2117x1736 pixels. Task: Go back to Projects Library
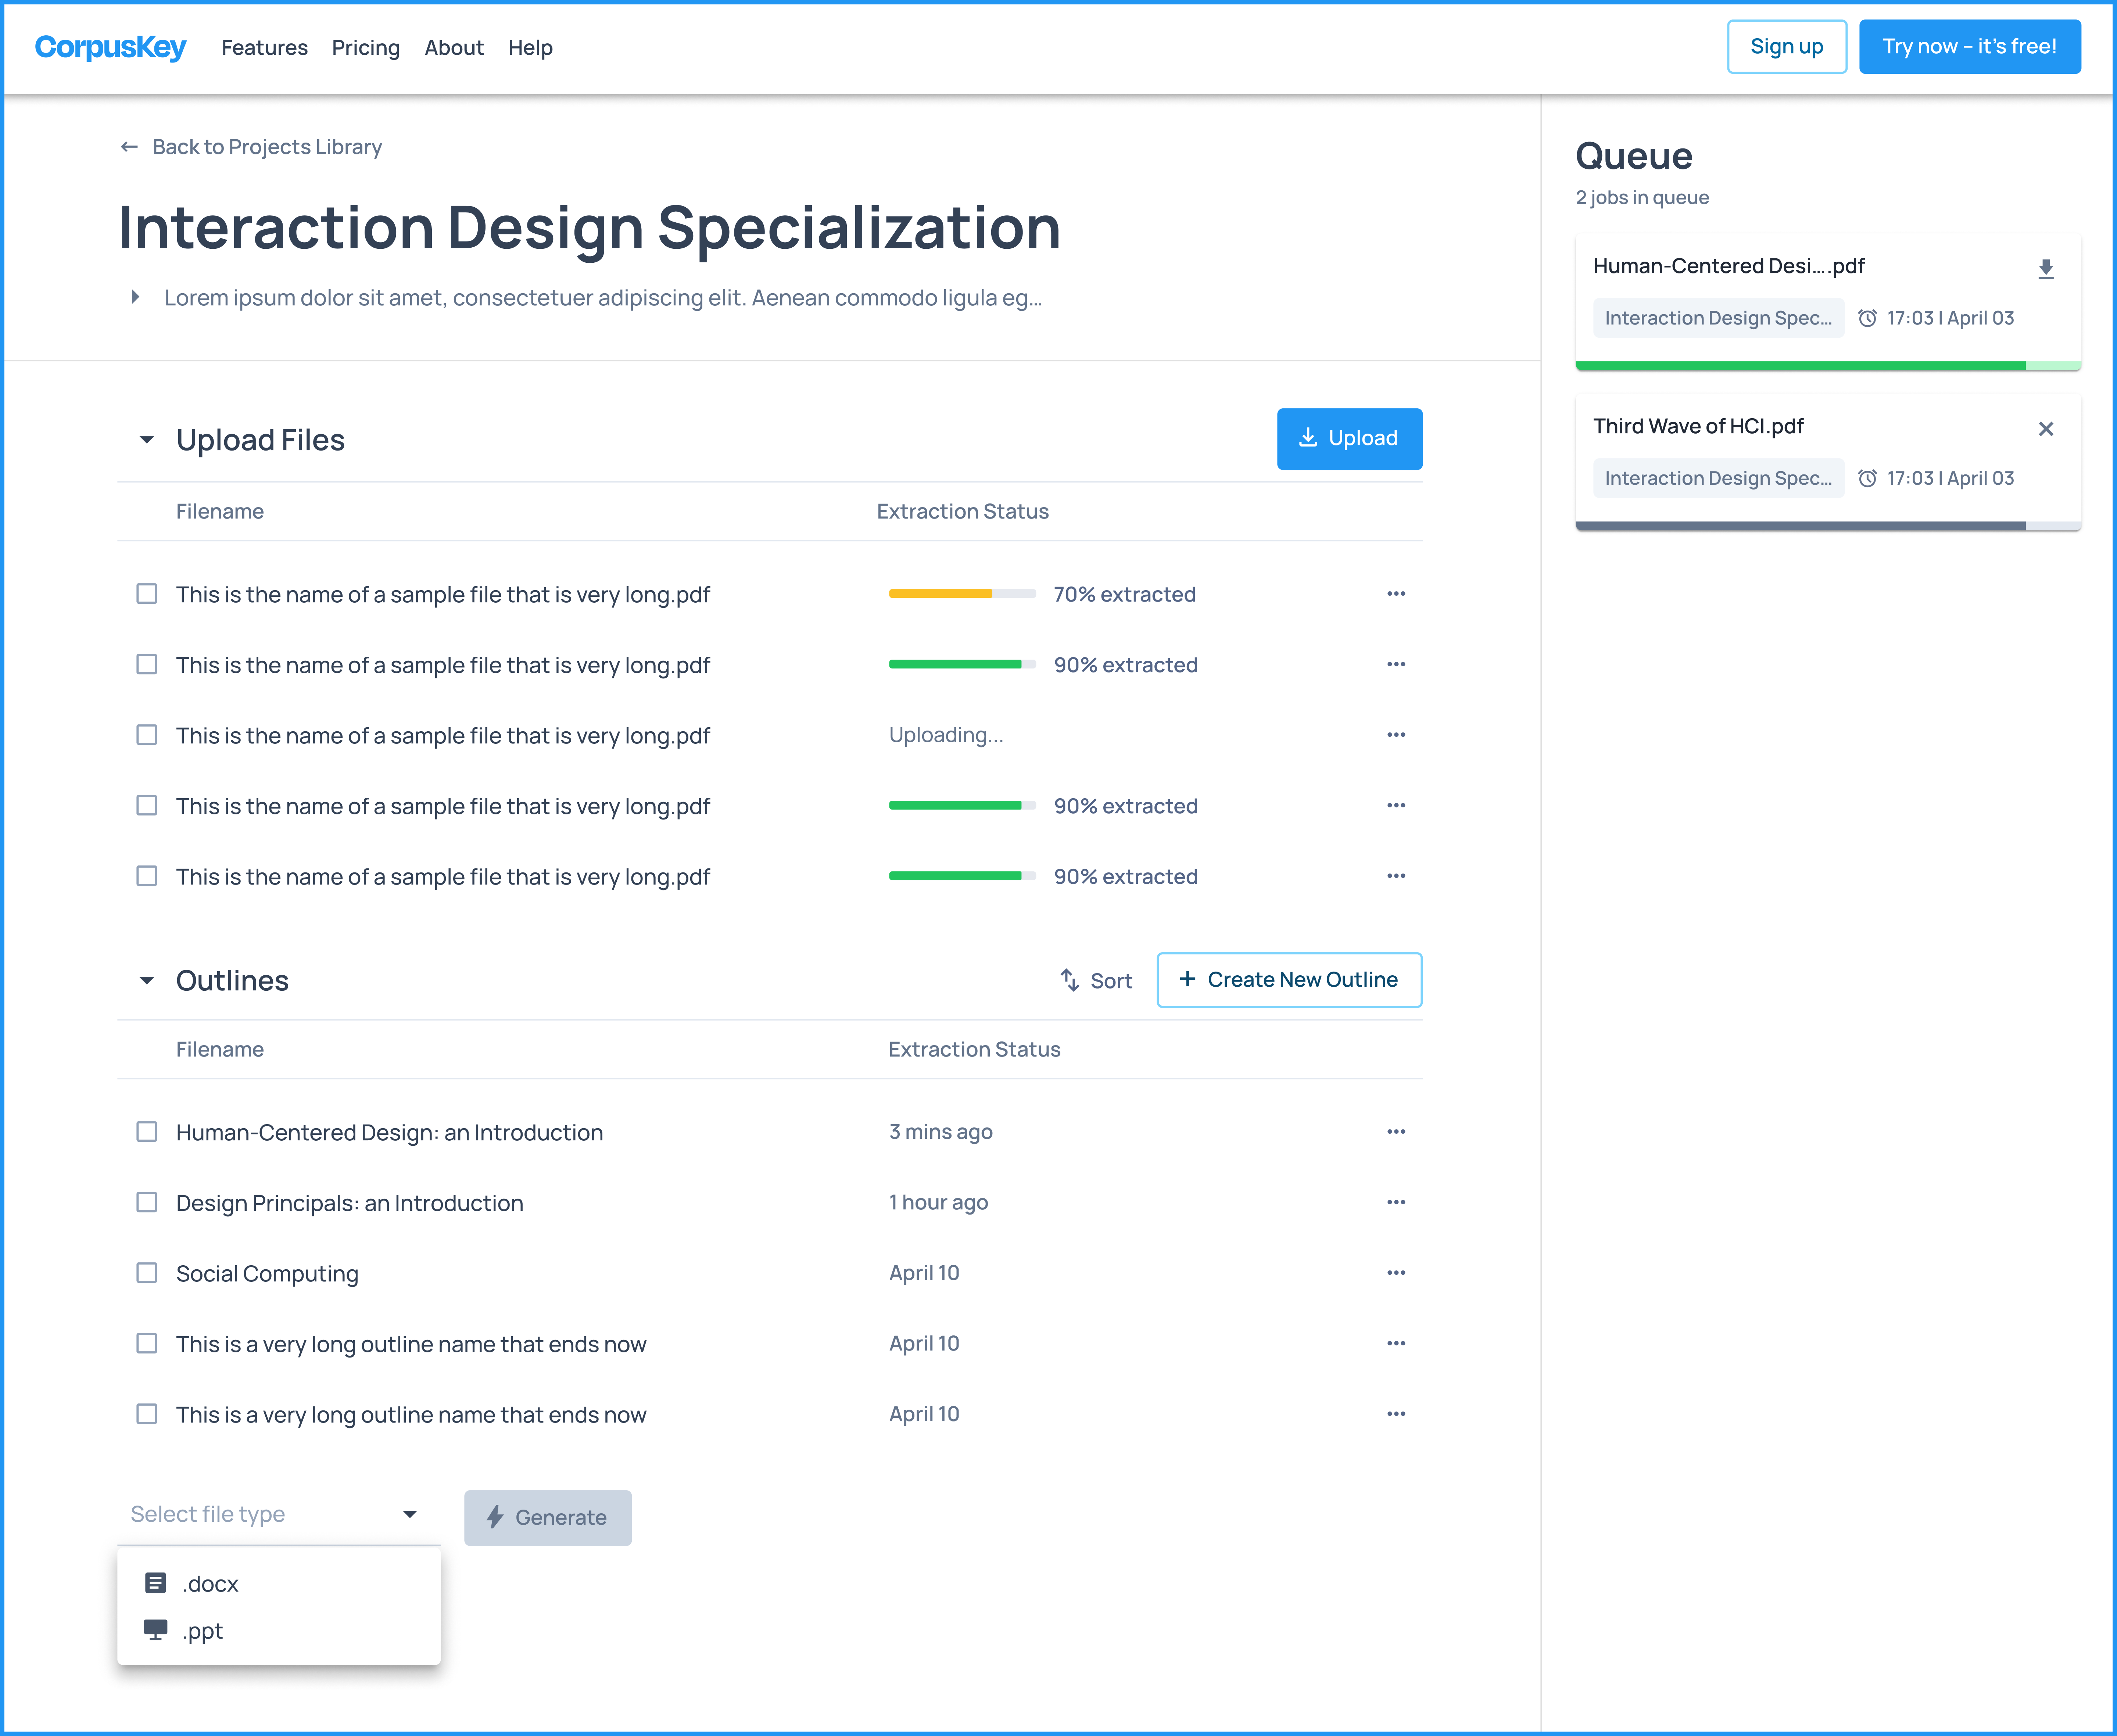[251, 147]
